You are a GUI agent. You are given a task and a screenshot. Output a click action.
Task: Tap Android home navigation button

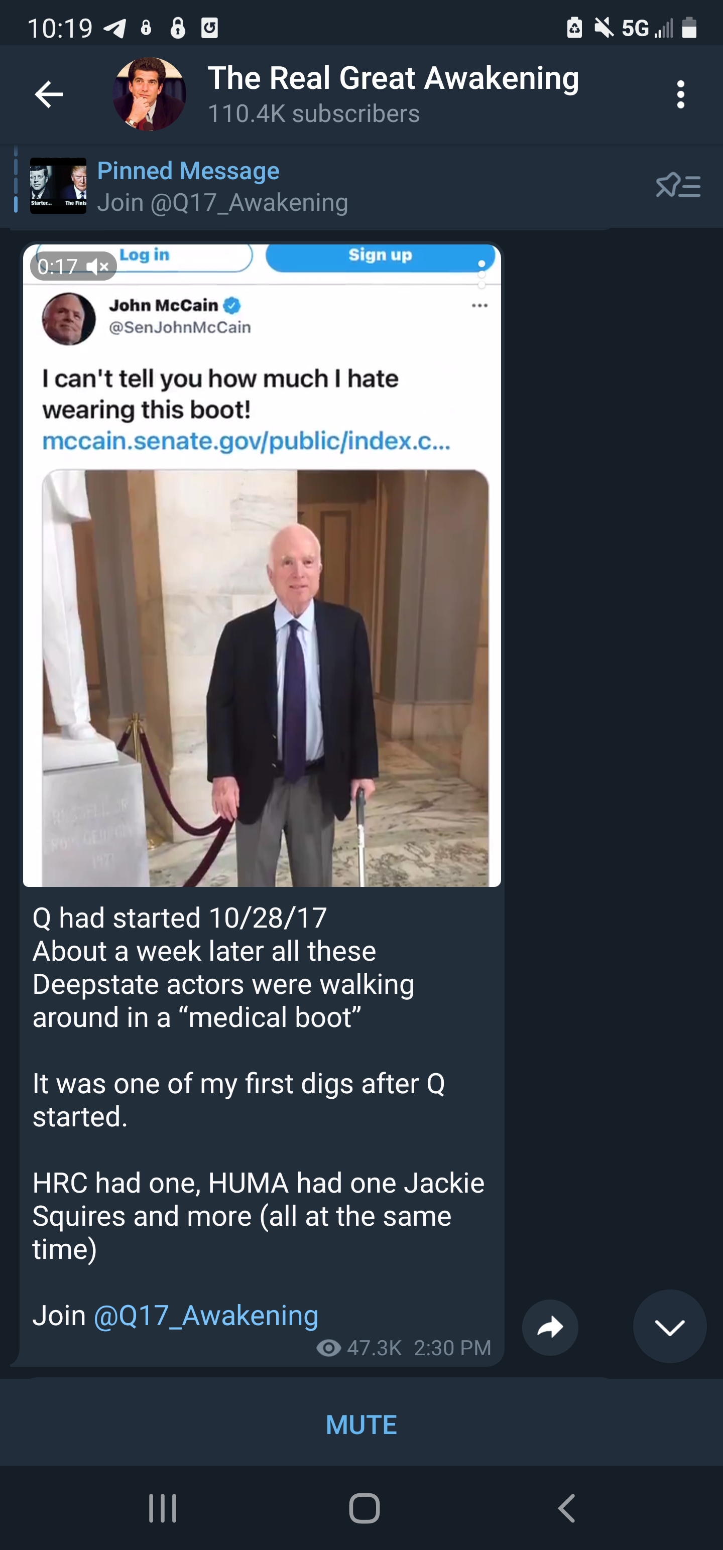tap(364, 1508)
